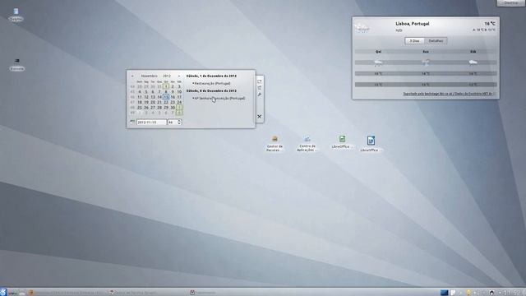Decrease the week number with down arrow
Image resolution: width=526 pixels, height=296 pixels.
[179, 123]
